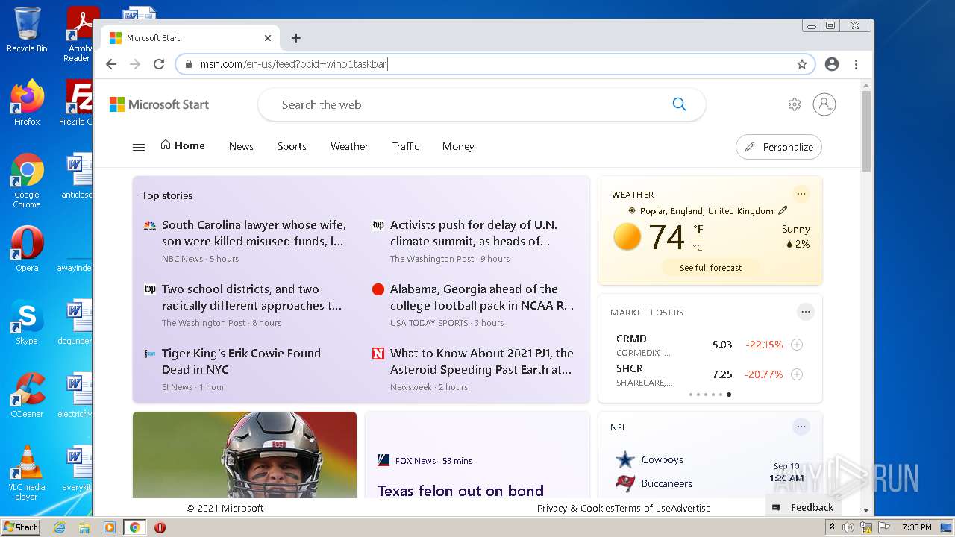Open the Terms of use link
Screen dimensions: 955x537
(x=642, y=508)
